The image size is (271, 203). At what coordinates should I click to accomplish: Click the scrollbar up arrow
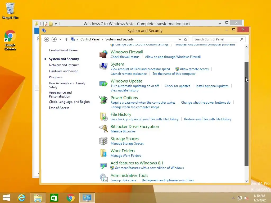(246, 47)
